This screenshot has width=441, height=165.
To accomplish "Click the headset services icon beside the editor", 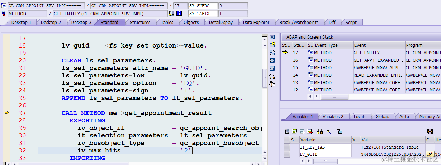I will [272, 76].
